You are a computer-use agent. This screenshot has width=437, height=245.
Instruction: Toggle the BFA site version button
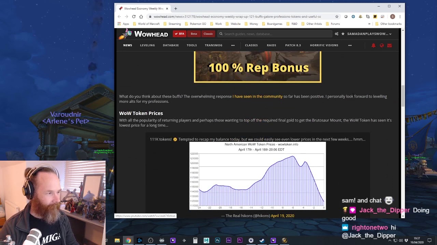click(180, 34)
